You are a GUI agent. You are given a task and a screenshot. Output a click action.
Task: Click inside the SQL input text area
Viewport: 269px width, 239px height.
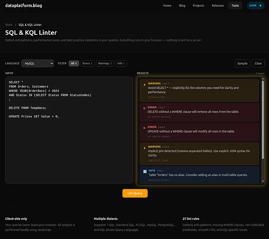(x=69, y=130)
